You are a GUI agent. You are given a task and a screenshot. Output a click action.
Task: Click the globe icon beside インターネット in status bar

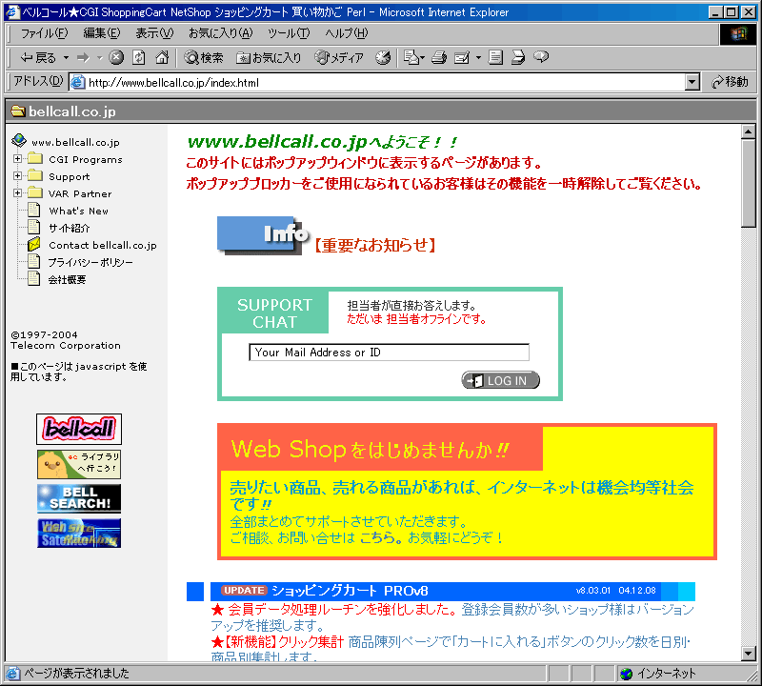click(x=627, y=674)
